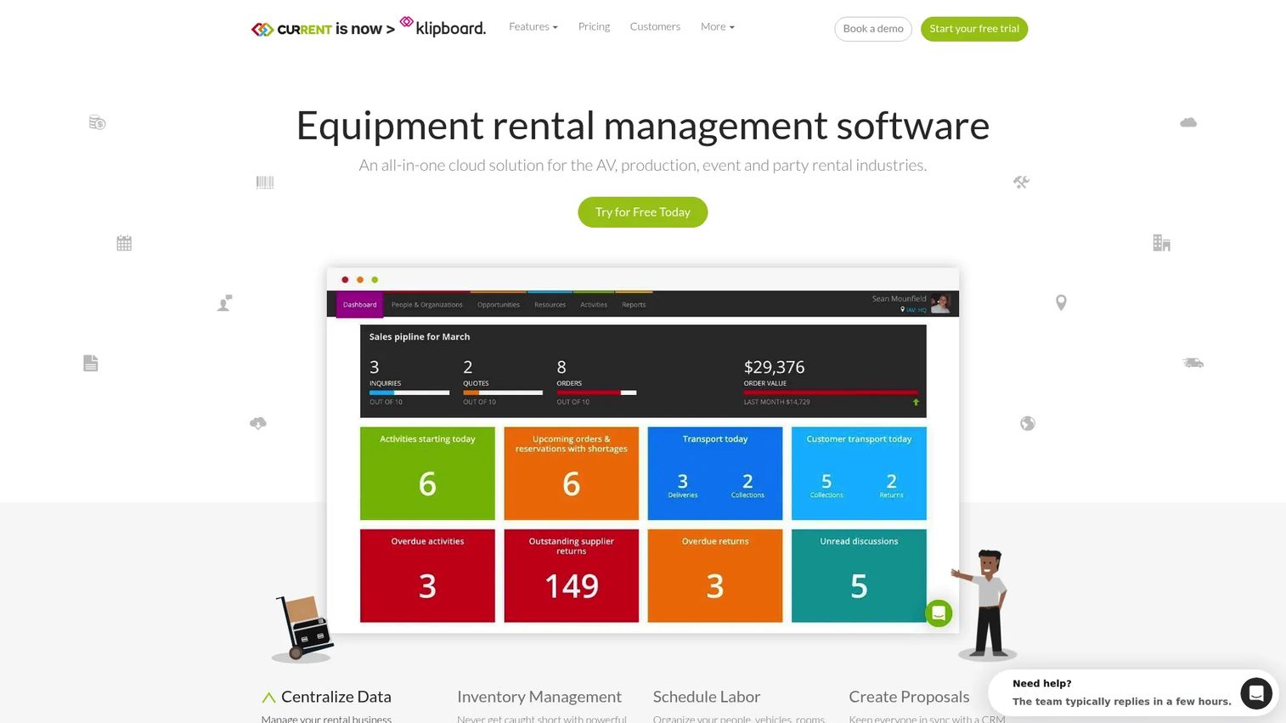Go to the Customers page

pos(655,26)
